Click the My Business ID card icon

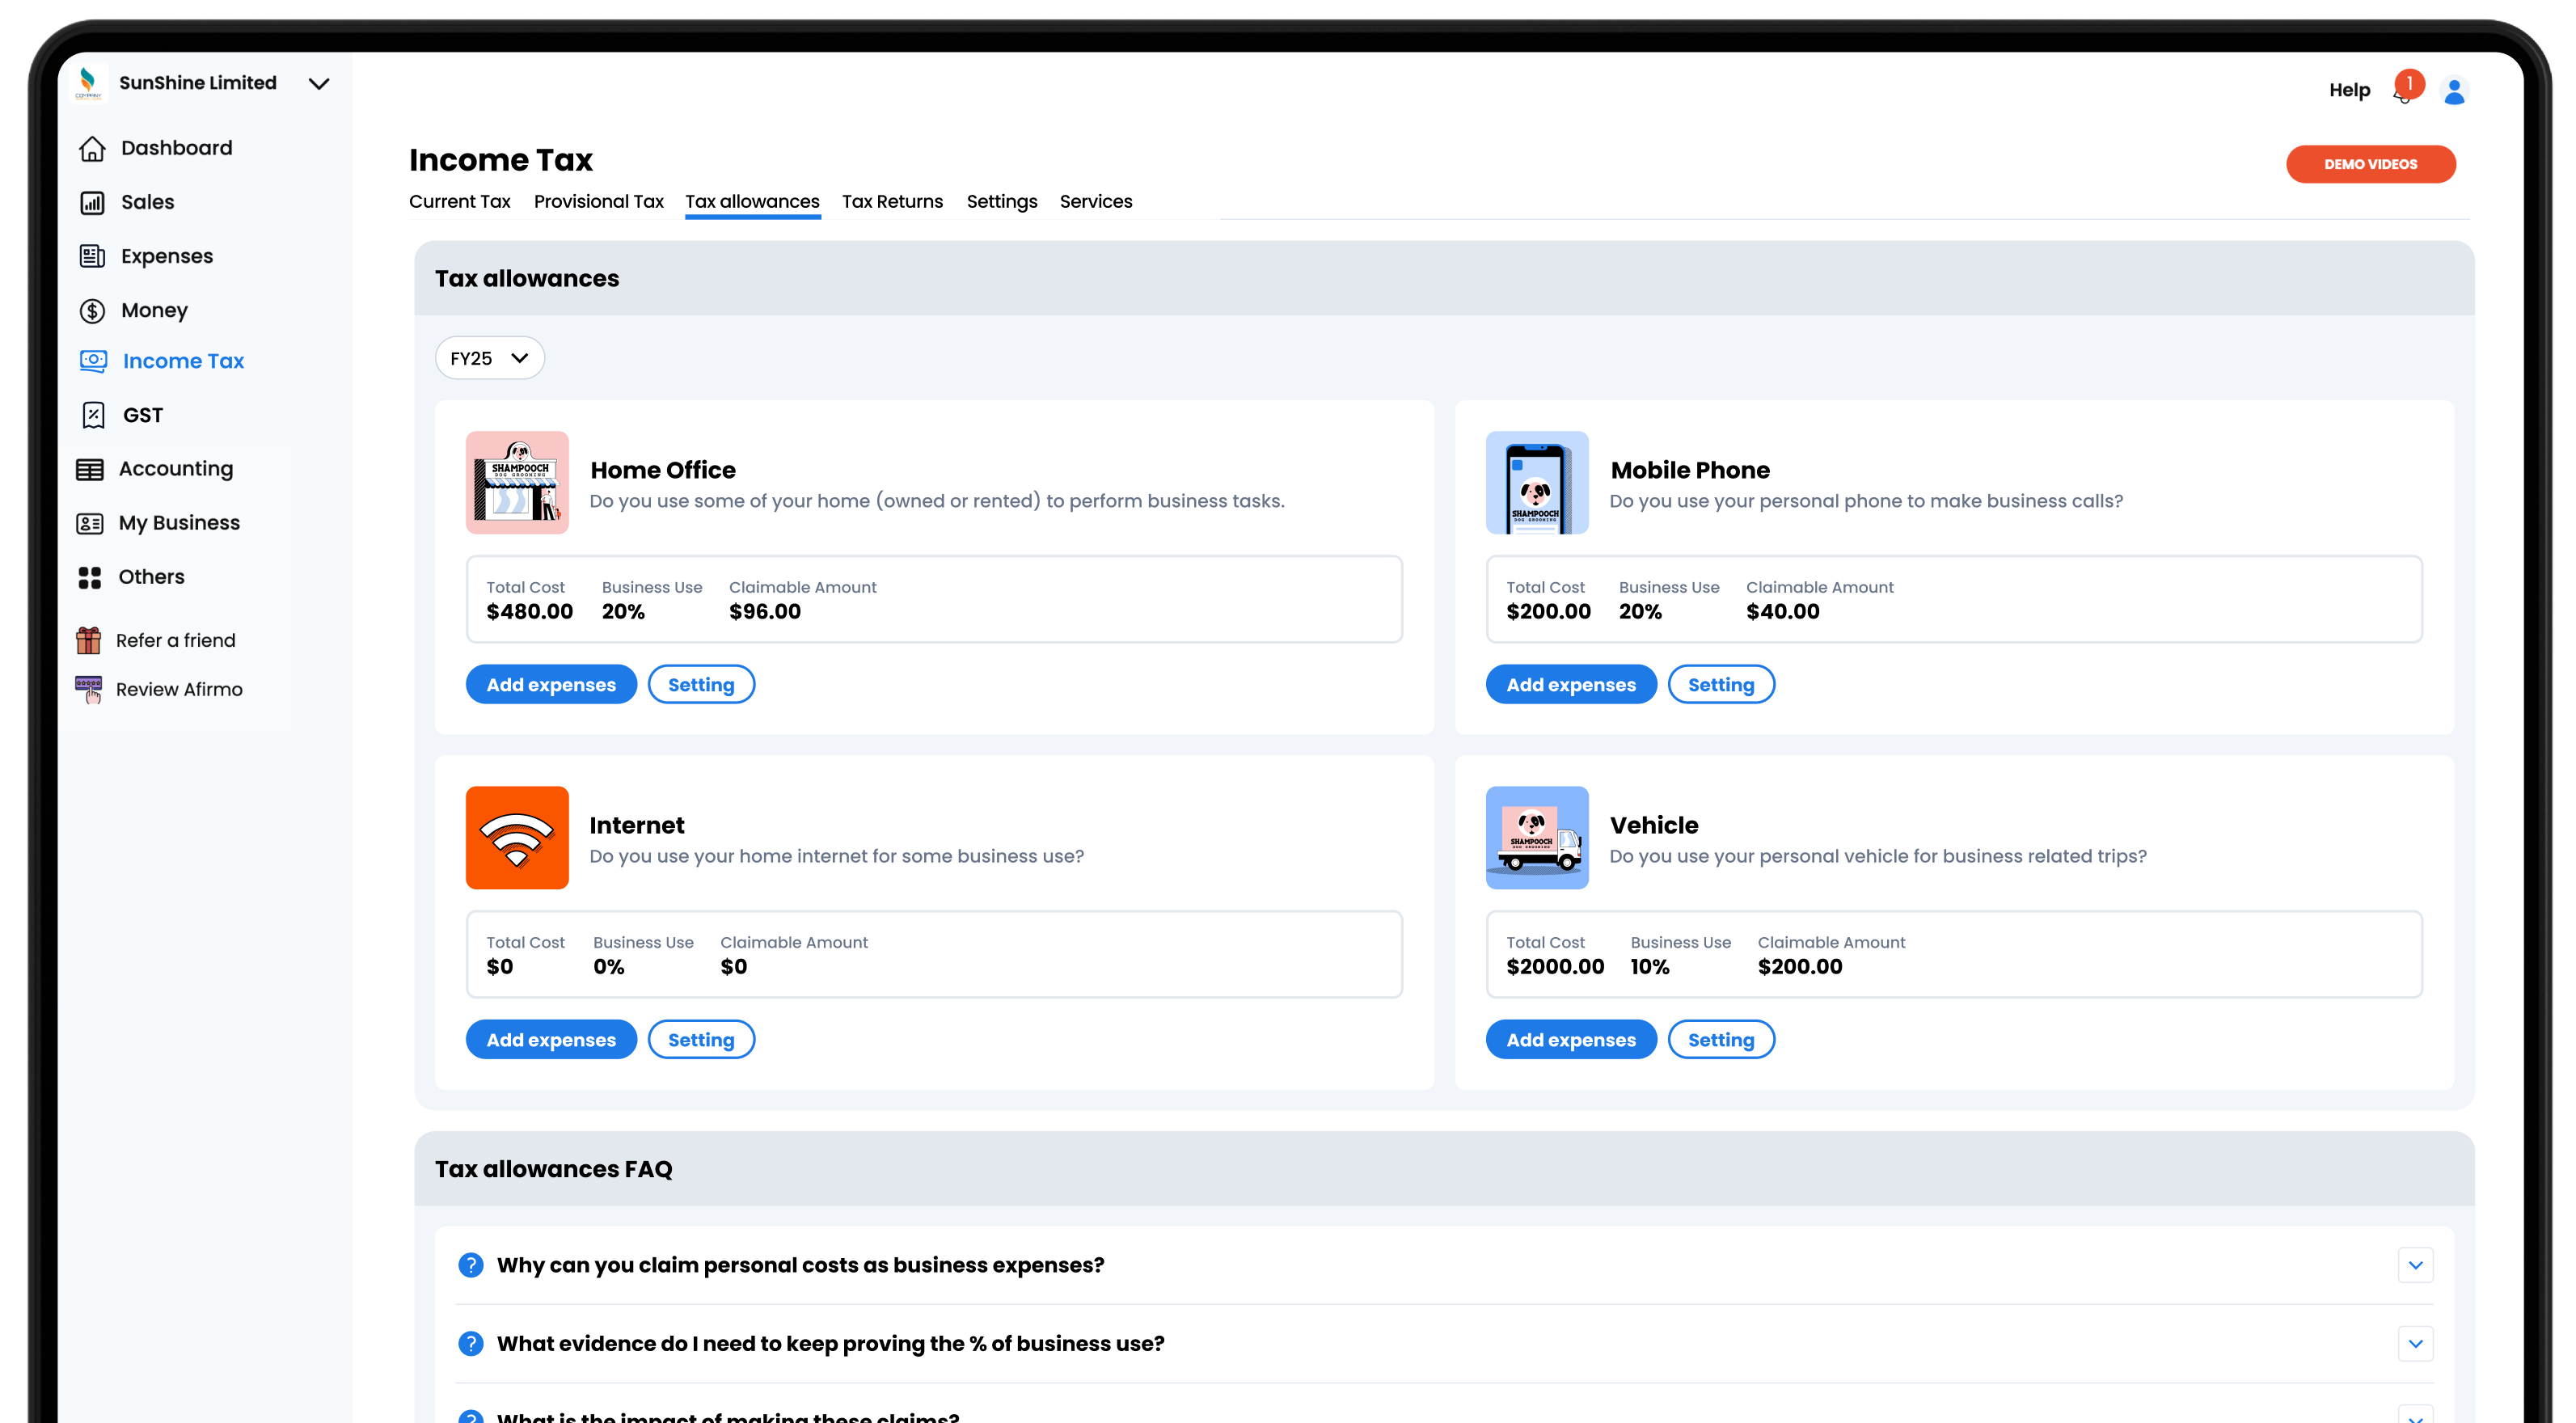pyautogui.click(x=90, y=523)
